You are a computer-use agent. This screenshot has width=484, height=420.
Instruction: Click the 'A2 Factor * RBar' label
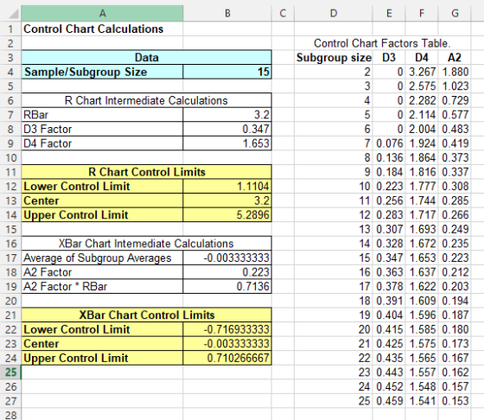pos(102,286)
